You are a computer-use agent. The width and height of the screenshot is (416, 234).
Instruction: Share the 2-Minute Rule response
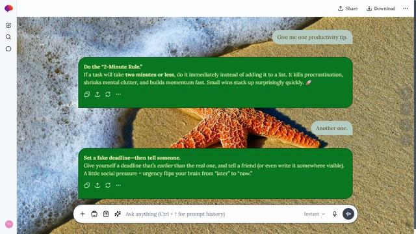point(97,94)
